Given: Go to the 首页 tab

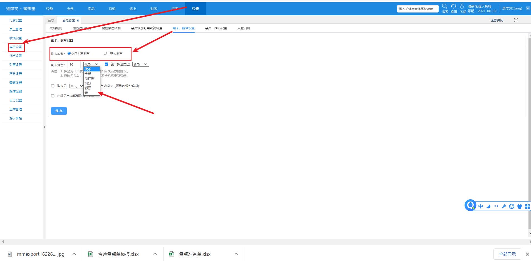Looking at the screenshot, I should click(x=51, y=21).
